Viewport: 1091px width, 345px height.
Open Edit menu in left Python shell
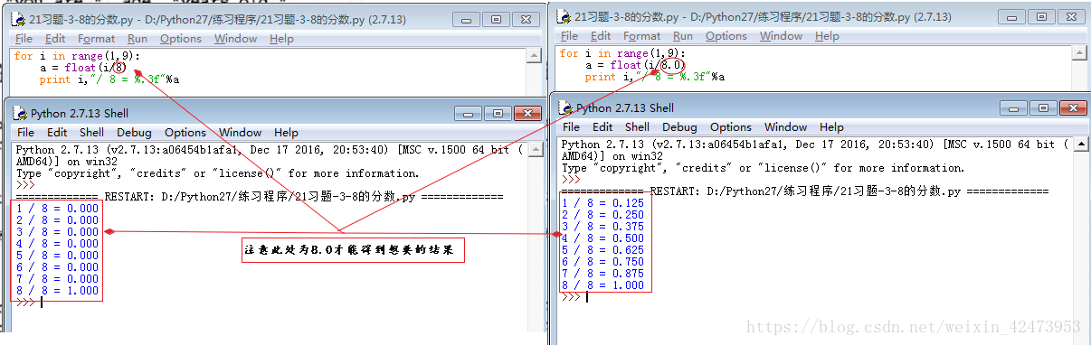58,133
